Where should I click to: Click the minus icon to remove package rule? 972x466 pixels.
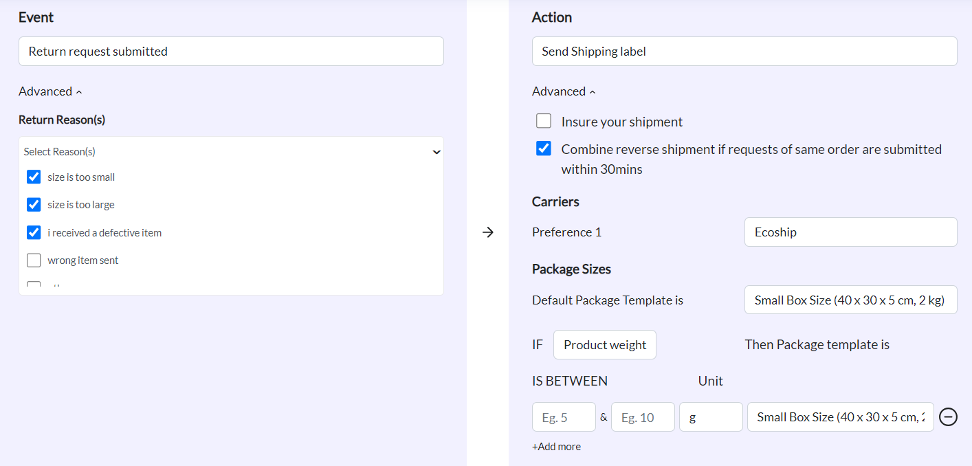point(948,417)
